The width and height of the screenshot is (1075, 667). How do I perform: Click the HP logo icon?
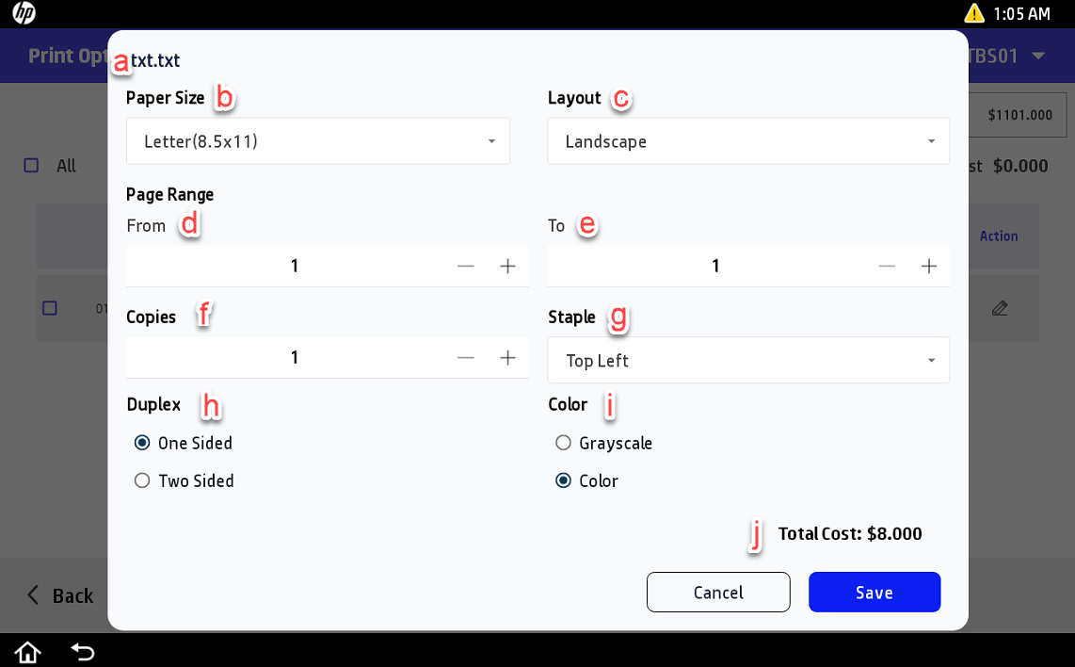tap(24, 13)
